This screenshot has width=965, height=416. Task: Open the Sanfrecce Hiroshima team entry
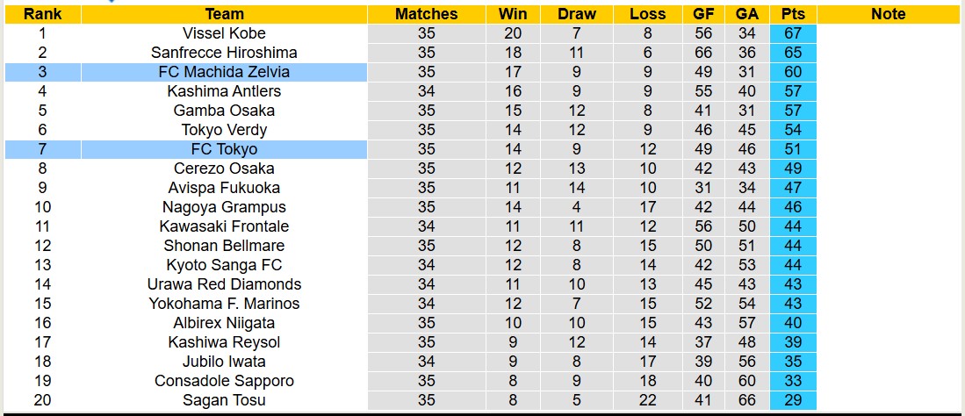(x=224, y=53)
